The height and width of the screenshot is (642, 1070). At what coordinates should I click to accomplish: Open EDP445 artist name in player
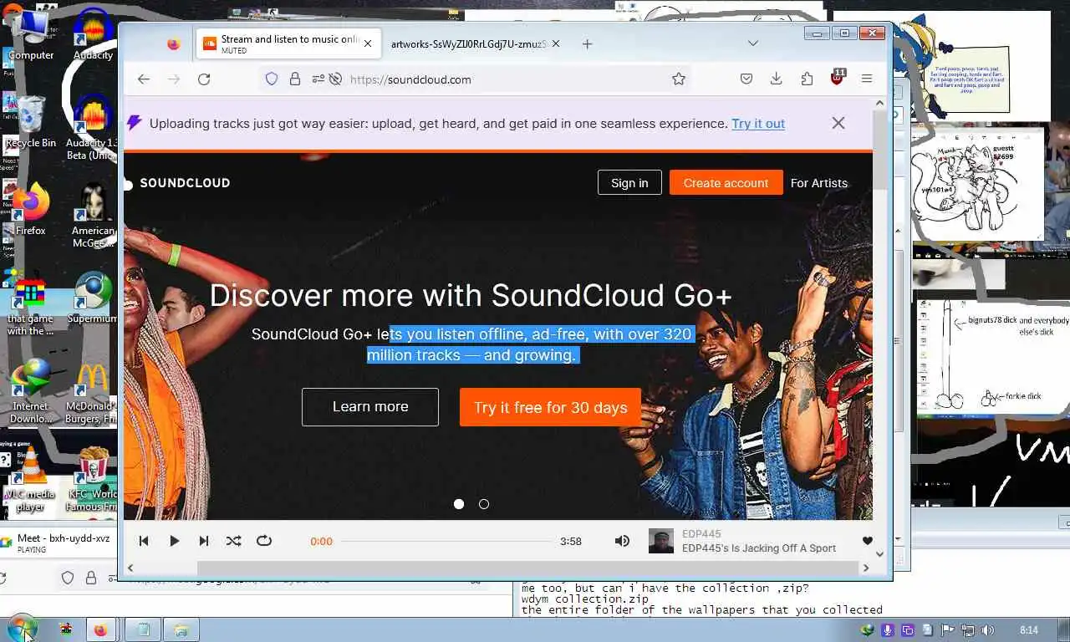(x=701, y=534)
